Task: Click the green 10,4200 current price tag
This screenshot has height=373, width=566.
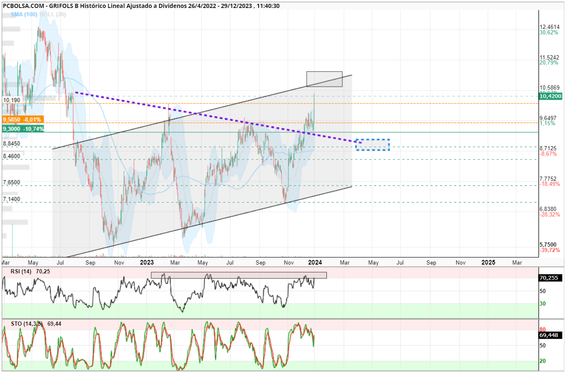Action: pyautogui.click(x=551, y=96)
